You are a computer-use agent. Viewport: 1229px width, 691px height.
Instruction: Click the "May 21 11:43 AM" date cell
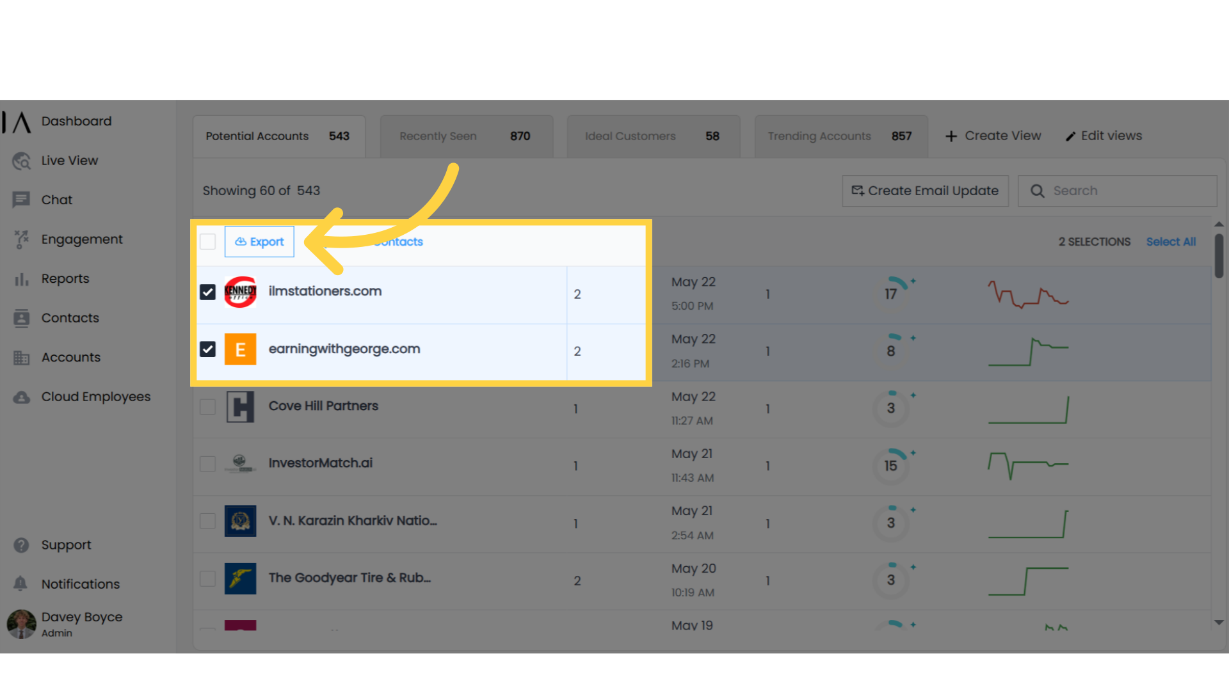coord(692,466)
